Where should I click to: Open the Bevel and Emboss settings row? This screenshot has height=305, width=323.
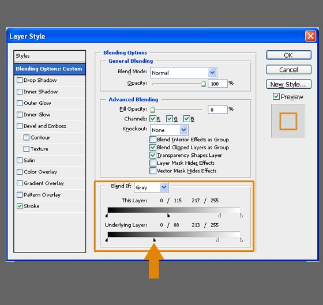[x=50, y=126]
